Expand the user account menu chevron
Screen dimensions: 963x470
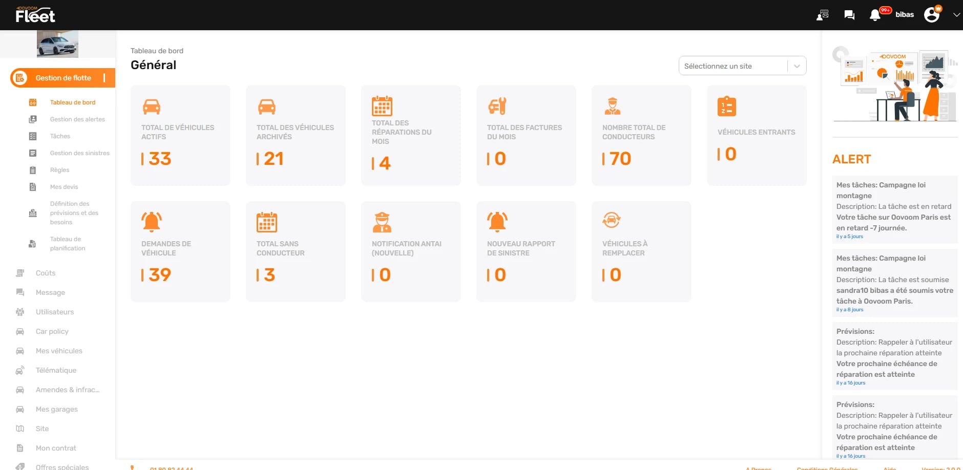[x=956, y=15]
